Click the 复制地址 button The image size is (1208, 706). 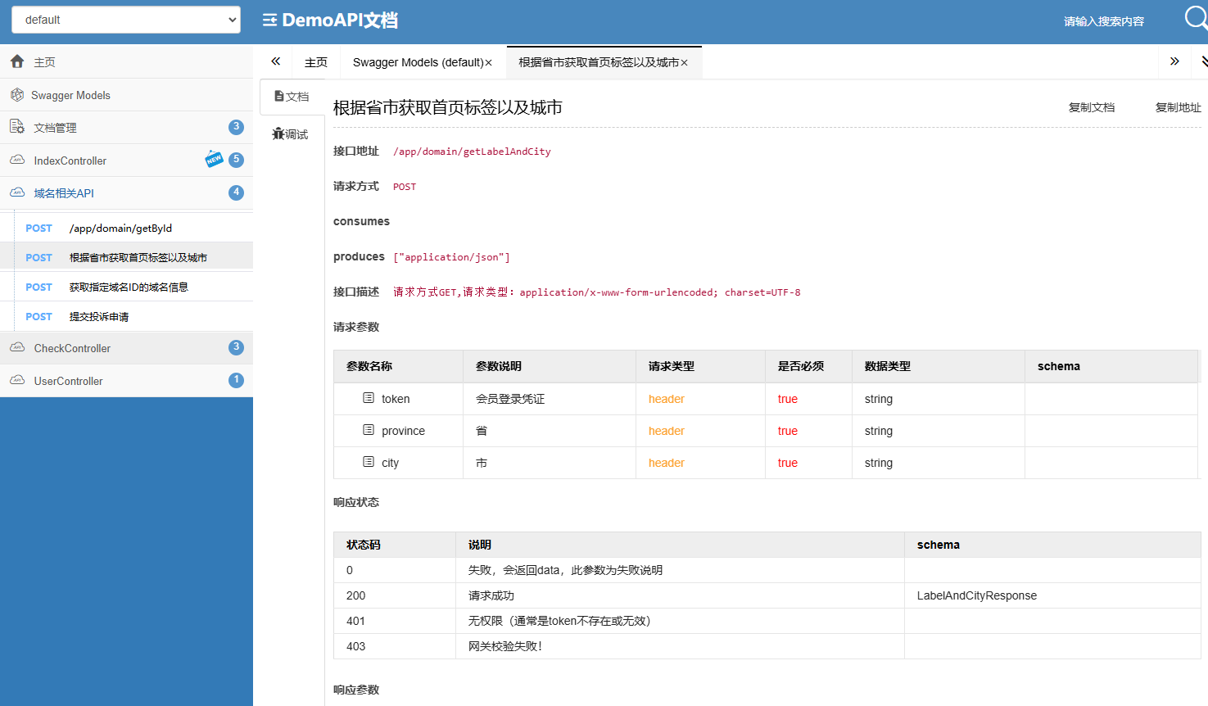[1178, 107]
